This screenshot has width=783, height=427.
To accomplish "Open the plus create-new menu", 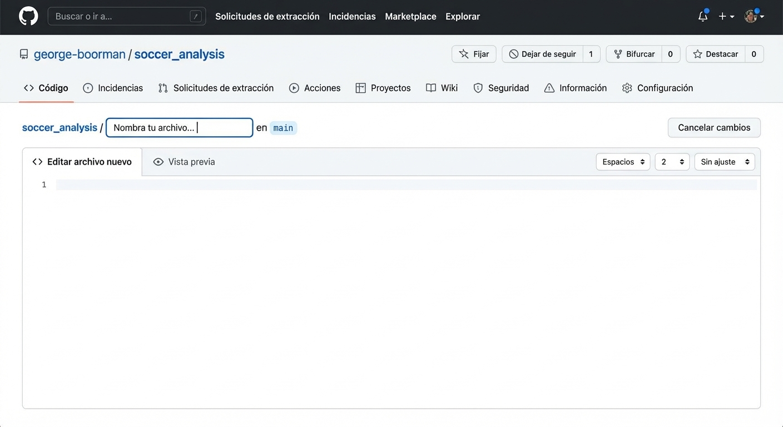I will [x=726, y=17].
